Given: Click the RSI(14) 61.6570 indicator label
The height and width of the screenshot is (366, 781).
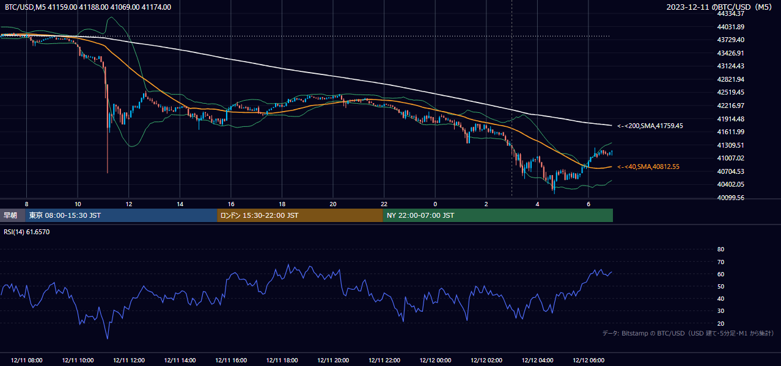Looking at the screenshot, I should pyautogui.click(x=27, y=232).
